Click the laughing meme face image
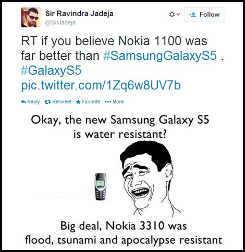Screen dimensions: 245x252 click(x=150, y=178)
